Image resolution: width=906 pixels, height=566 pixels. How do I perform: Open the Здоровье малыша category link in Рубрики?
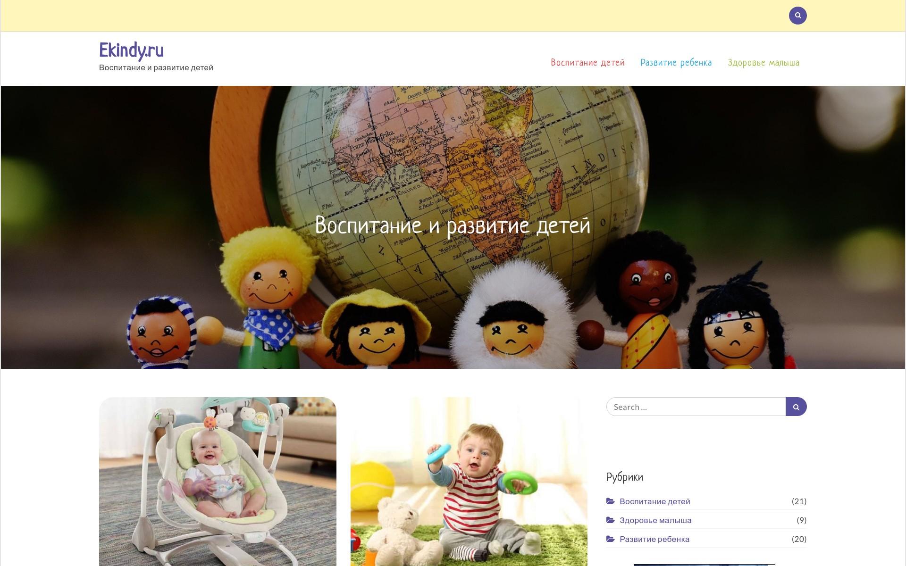pos(655,520)
